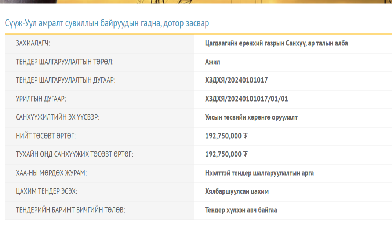Select the САНХҮҮЖИЛТИЙН ЭХ ҮҮСВЭР label
Viewport: 392px width, 227px height.
point(58,118)
